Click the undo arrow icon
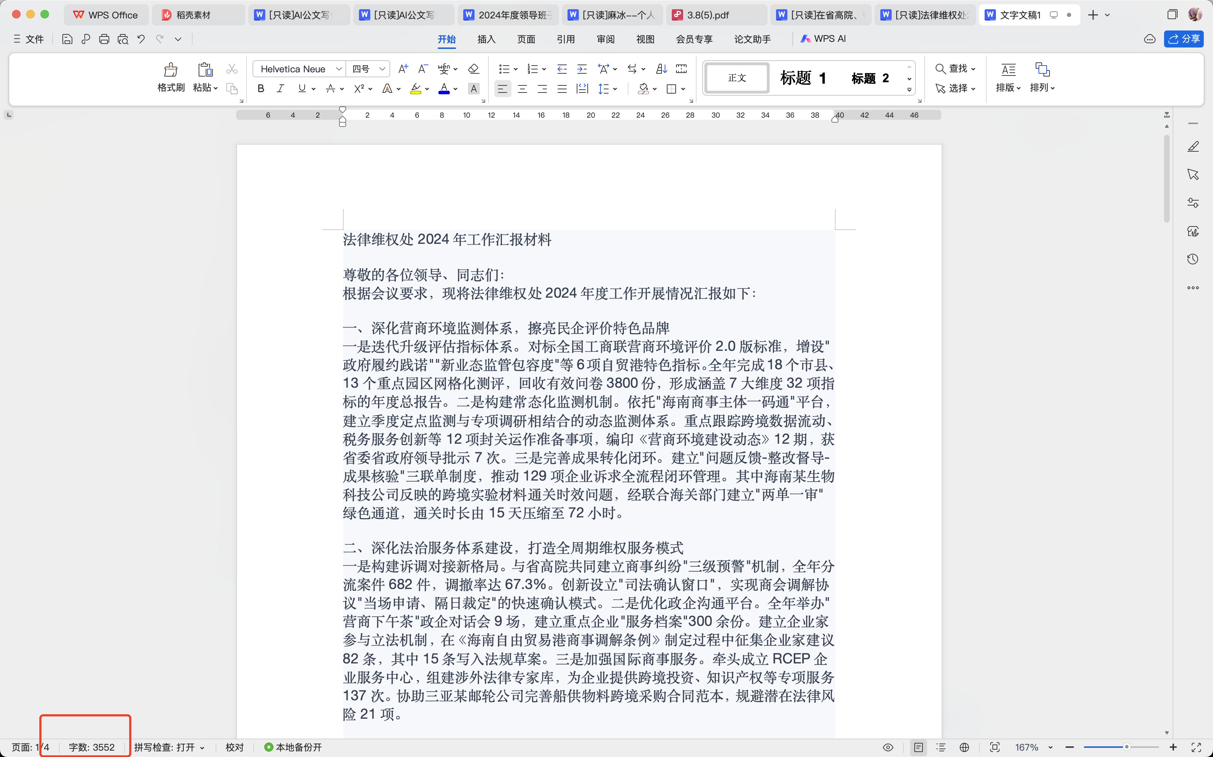Viewport: 1213px width, 757px height. [141, 39]
